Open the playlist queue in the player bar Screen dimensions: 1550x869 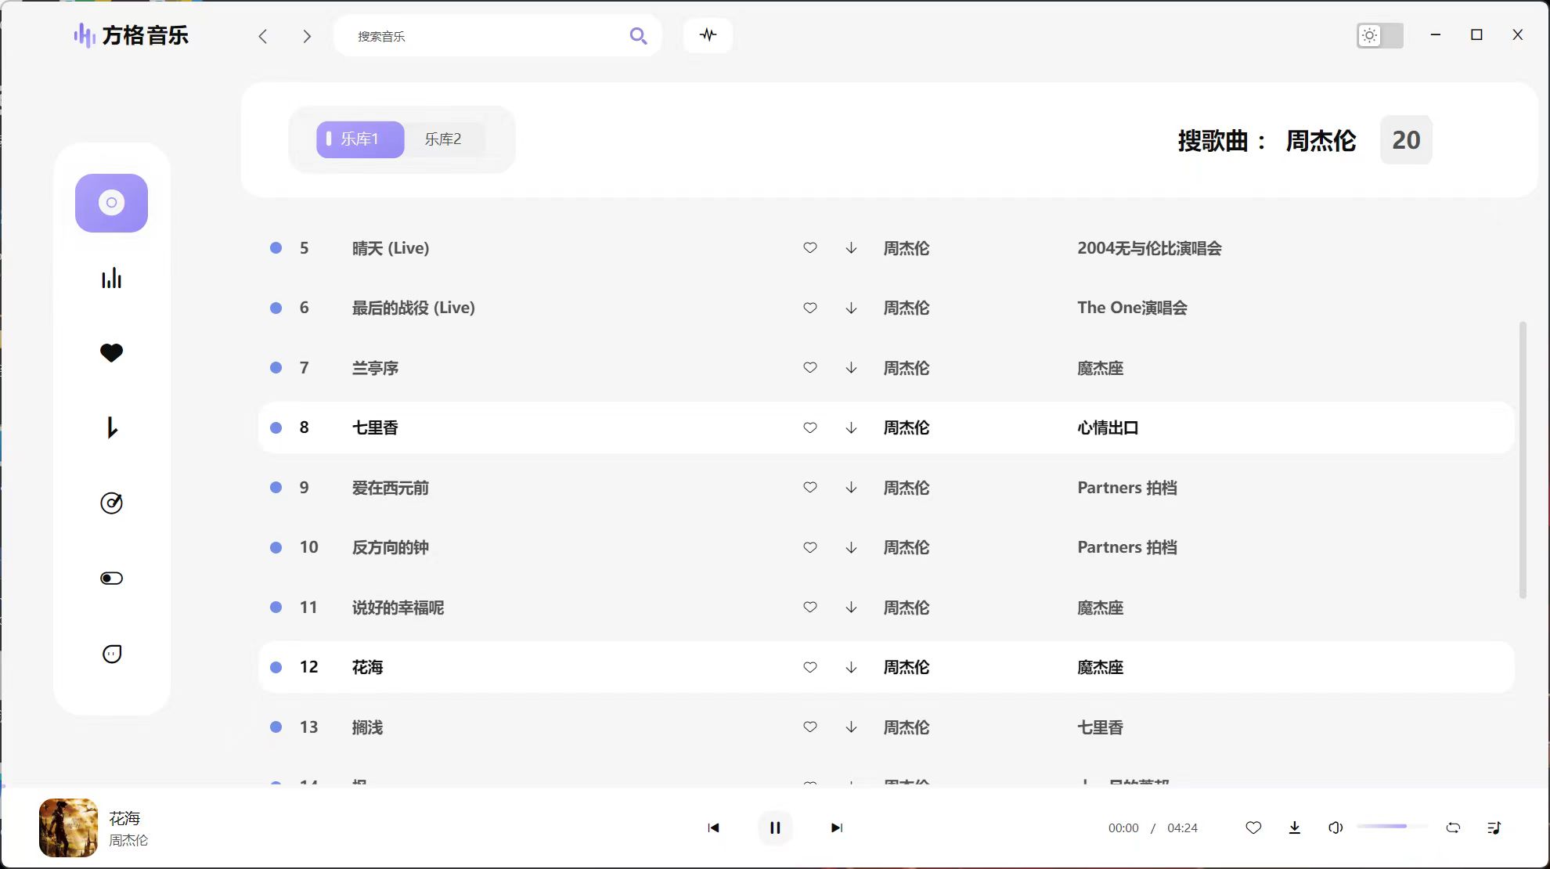click(1494, 828)
